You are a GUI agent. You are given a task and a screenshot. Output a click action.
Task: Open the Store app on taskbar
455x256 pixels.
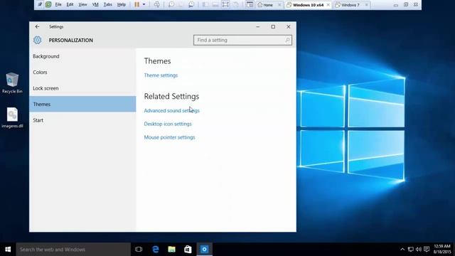188,250
